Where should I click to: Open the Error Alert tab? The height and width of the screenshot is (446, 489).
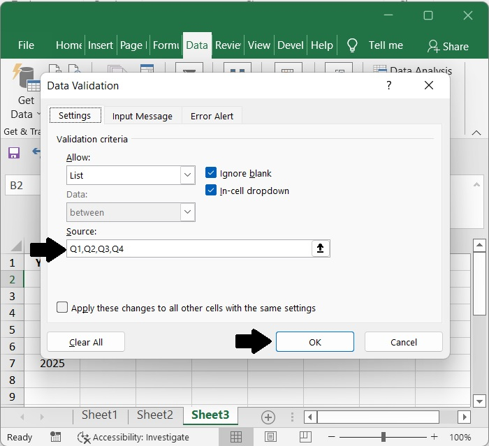point(212,117)
